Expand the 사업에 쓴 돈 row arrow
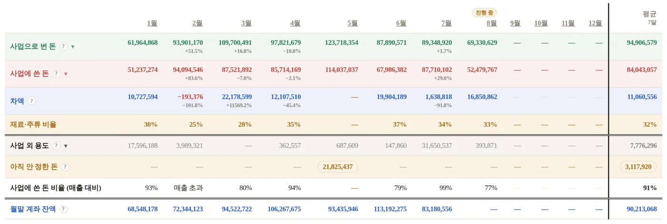 click(x=66, y=74)
